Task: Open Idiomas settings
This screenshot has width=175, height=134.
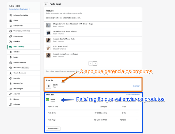Action: coord(24,99)
